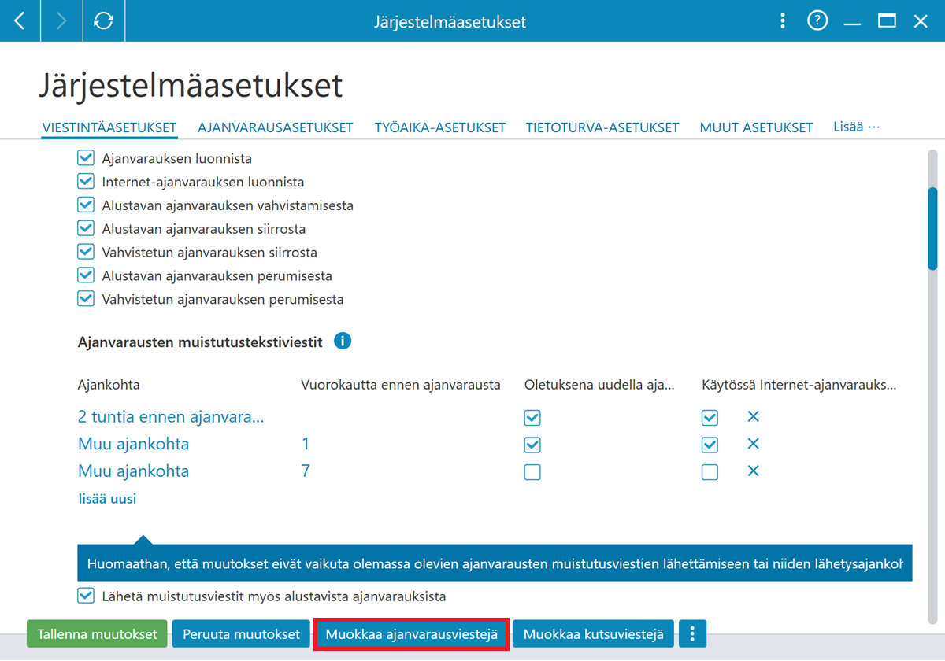945x661 pixels.
Task: Toggle Oletuksena checkbox for row with 1
Action: pyautogui.click(x=532, y=445)
